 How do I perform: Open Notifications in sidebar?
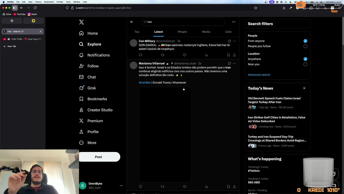coord(94,55)
